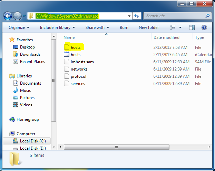Select the protocol file icon
This screenshot has height=171, width=215.
tap(67, 76)
